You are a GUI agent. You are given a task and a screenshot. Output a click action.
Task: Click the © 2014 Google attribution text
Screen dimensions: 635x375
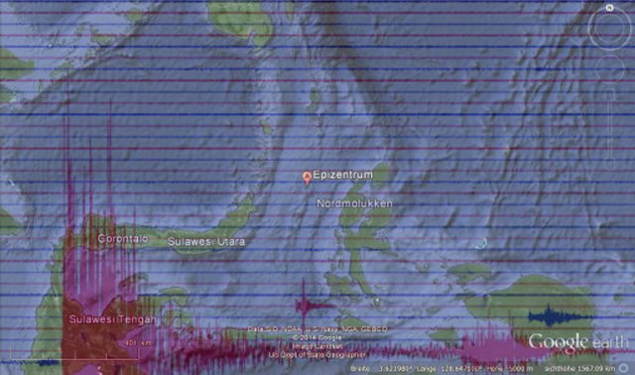[317, 337]
